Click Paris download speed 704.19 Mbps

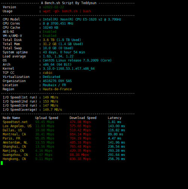(x=80, y=139)
